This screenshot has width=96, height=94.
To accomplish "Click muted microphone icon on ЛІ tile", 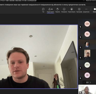I will click(x=80, y=78).
